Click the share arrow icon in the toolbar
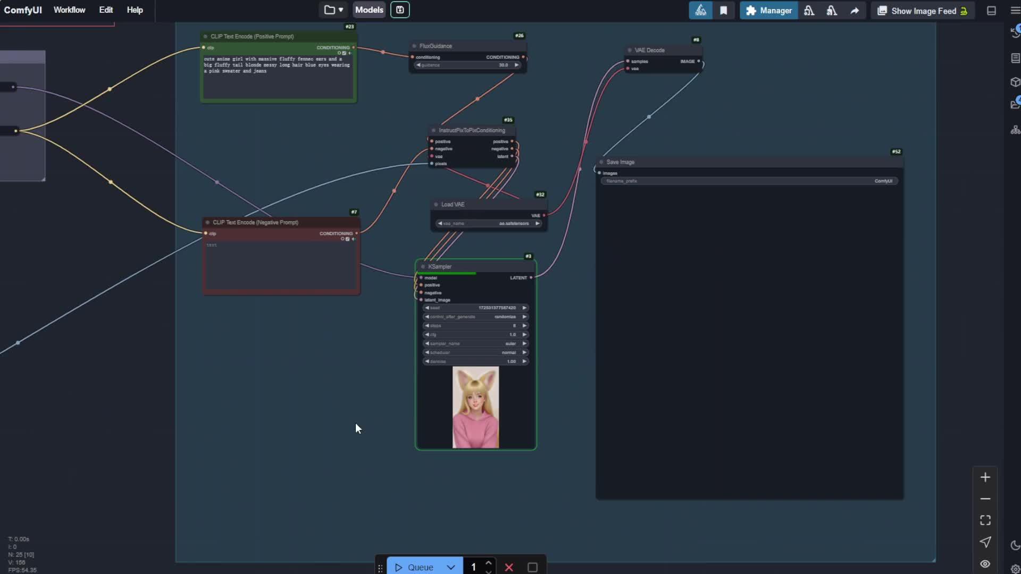This screenshot has height=574, width=1021. (854, 10)
